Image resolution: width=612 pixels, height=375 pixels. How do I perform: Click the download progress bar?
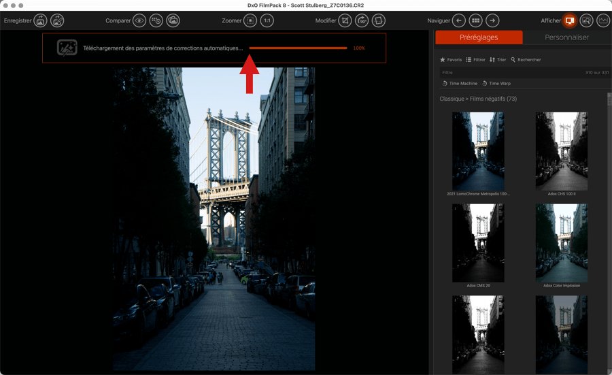click(x=298, y=48)
